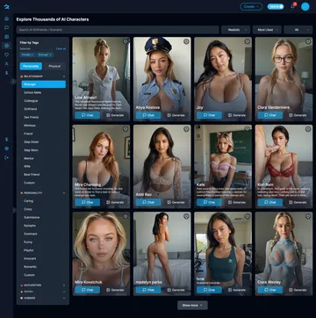Expand the Fetish tag section
Image resolution: width=316 pixels, height=318 pixels.
[43, 292]
